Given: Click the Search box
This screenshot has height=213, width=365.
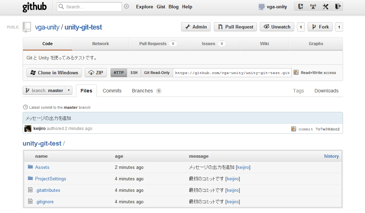Looking at the screenshot, I should (x=89, y=7).
